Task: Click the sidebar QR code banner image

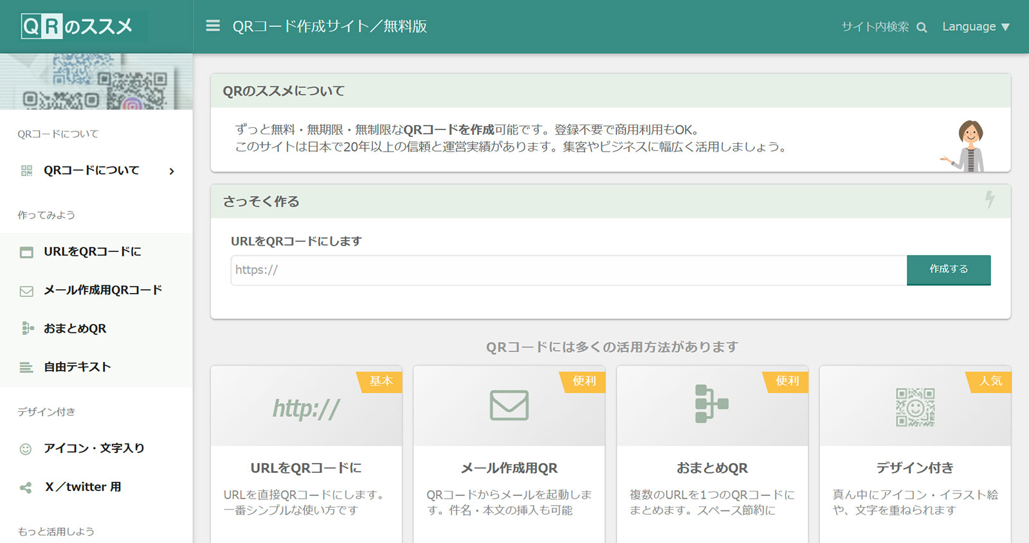Action: [x=96, y=82]
